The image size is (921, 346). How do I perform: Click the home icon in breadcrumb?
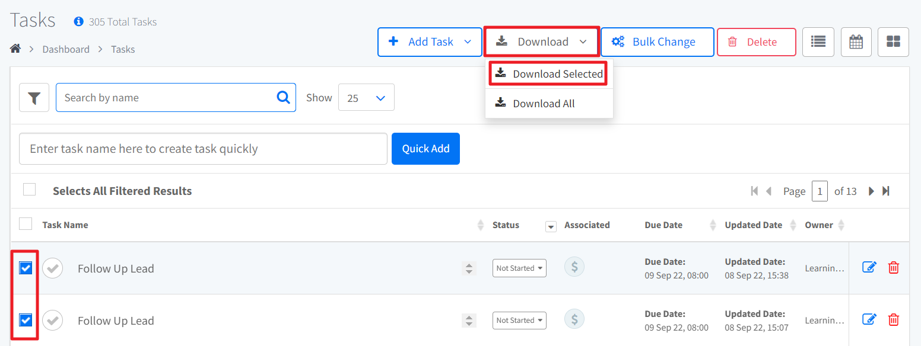click(x=16, y=49)
